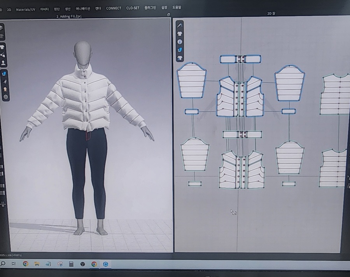Viewport: 350px width, 277px height.
Task: Click the blue texture icon in 2D toolbar
Action: click(x=180, y=50)
